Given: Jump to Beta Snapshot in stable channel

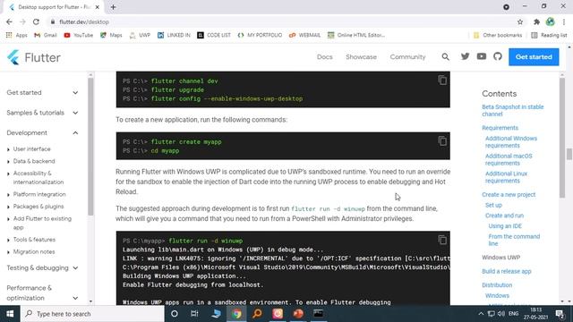Looking at the screenshot, I should (x=513, y=110).
